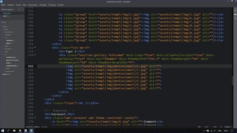Toggle INS insert mode in status bar
This screenshot has width=237, height=133.
coord(199,127)
